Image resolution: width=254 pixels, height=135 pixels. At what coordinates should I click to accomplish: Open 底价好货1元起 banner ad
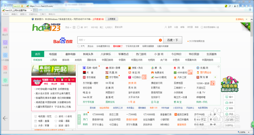click(53, 70)
